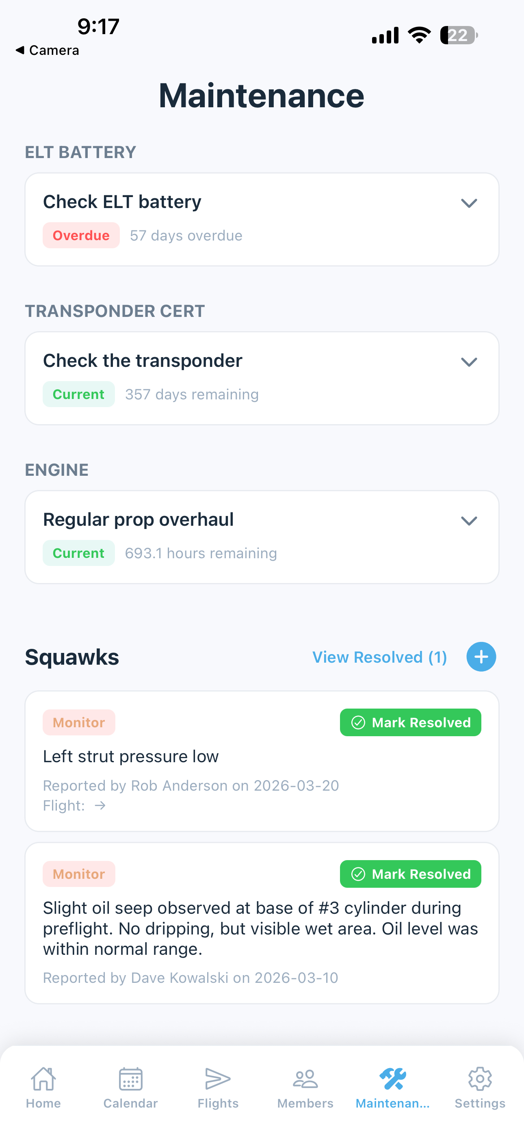Tap the Current badge on transponder item
Screen dimensions: 524x1136
78,394
